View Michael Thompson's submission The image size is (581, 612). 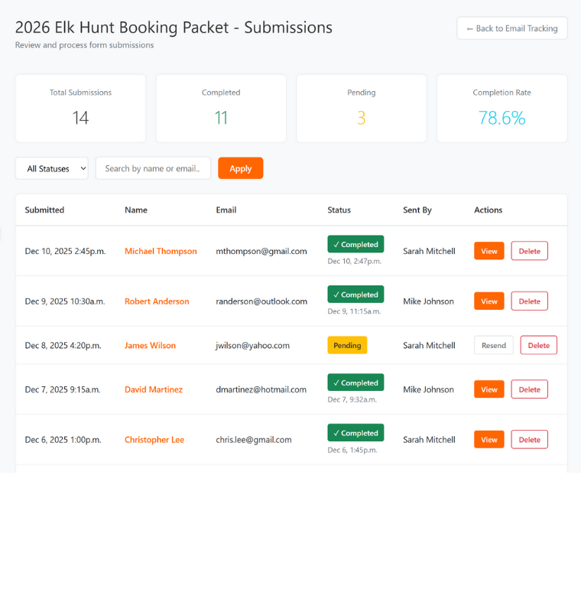[488, 250]
